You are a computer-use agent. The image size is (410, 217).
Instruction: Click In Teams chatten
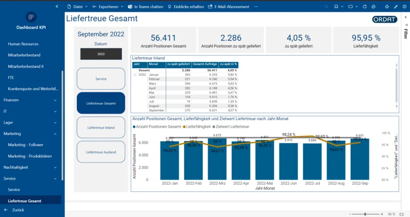click(146, 7)
